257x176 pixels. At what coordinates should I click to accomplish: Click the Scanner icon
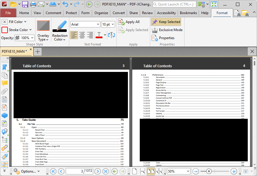click(x=53, y=4)
